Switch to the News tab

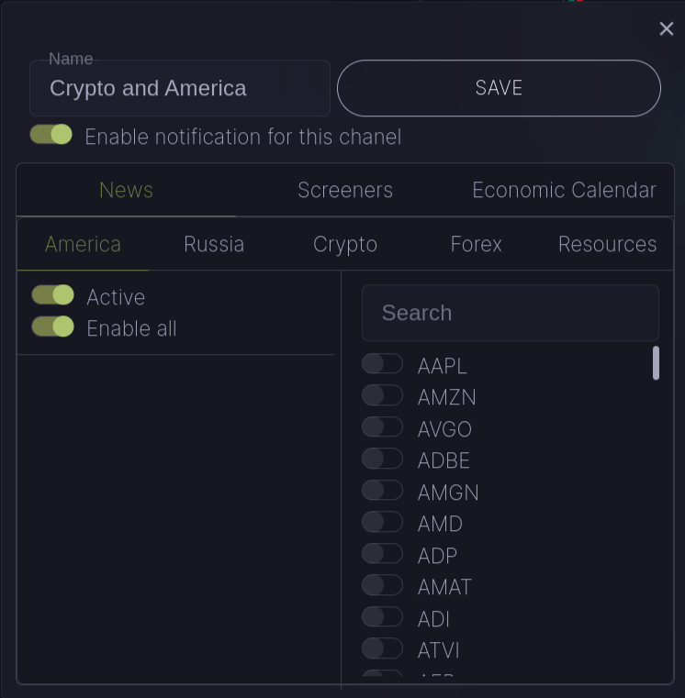tap(126, 190)
